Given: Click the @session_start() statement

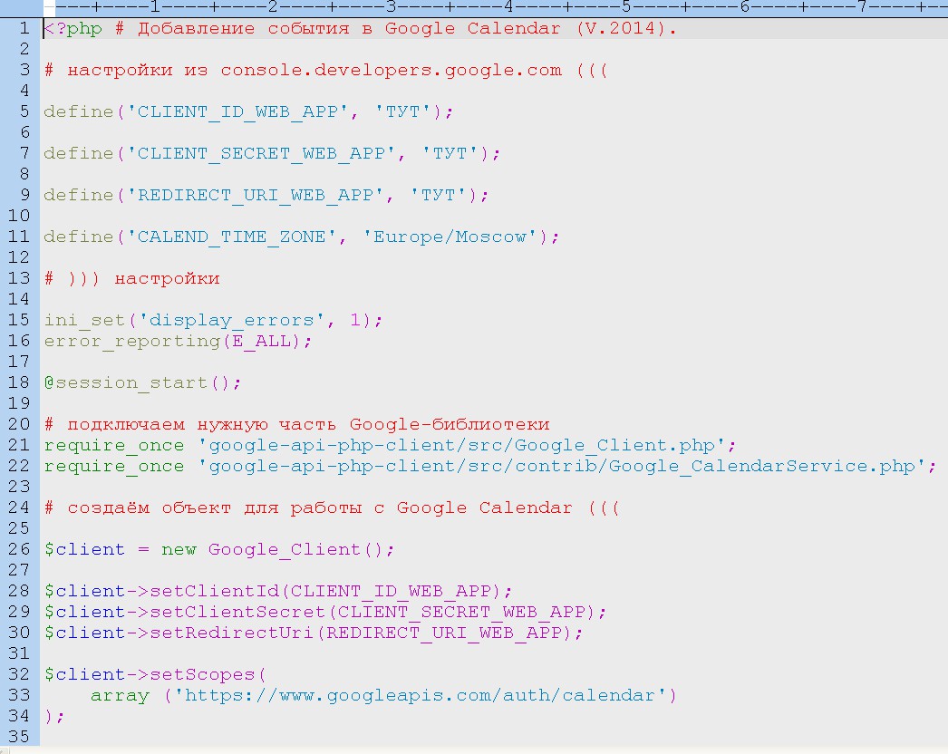Looking at the screenshot, I should (142, 383).
